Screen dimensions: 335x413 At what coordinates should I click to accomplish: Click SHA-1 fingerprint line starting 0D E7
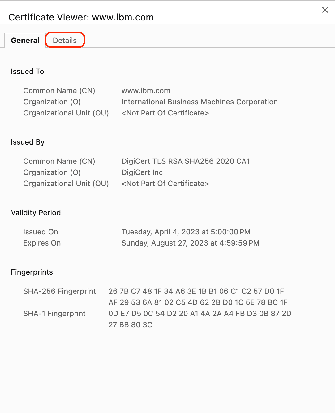(200, 314)
